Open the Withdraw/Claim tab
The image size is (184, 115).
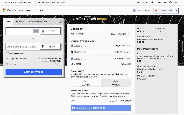click(38, 21)
